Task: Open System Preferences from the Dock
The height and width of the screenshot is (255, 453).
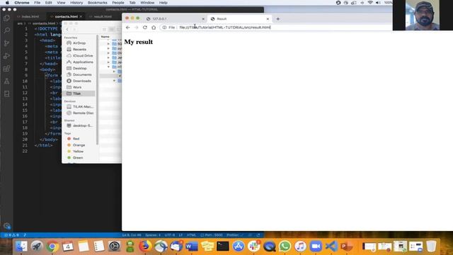Action: tap(115, 246)
